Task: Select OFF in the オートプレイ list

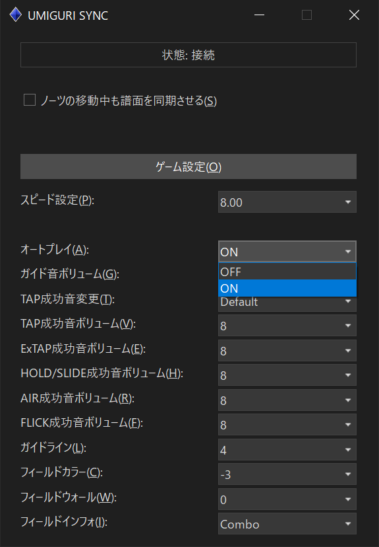Action: (287, 272)
